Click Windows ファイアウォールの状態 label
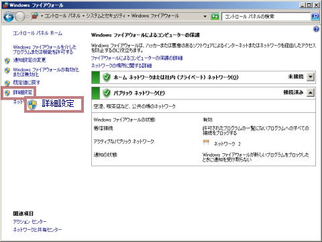 click(x=124, y=120)
